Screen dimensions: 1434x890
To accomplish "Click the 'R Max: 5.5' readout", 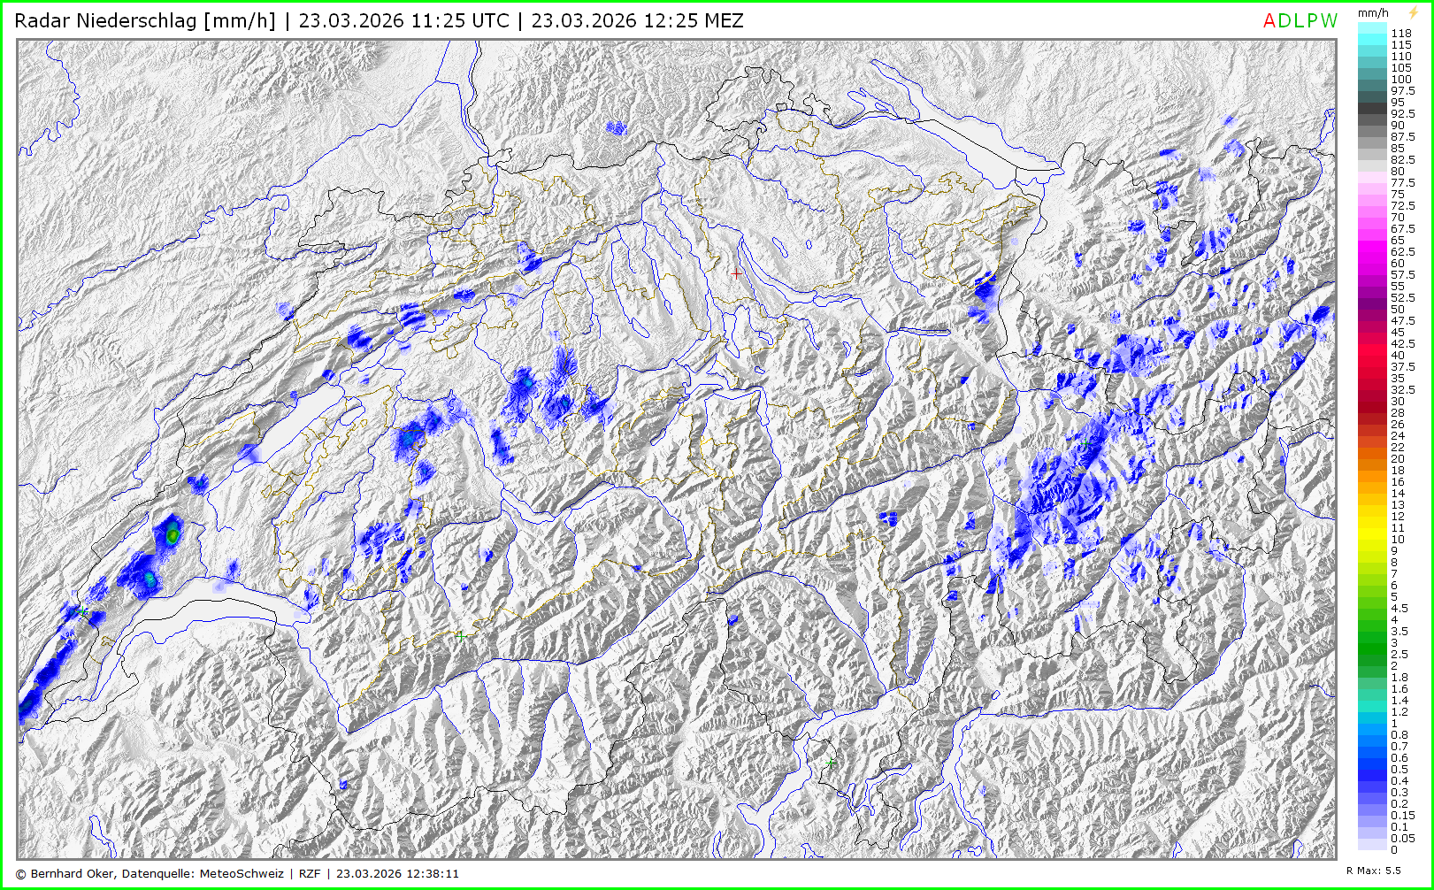I will coord(1373,871).
